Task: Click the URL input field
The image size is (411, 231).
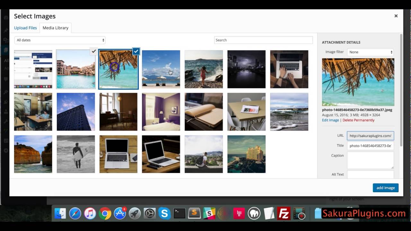Action: (x=370, y=136)
